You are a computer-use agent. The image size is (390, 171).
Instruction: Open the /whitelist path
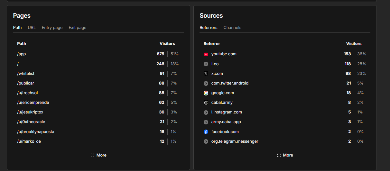[26, 74]
